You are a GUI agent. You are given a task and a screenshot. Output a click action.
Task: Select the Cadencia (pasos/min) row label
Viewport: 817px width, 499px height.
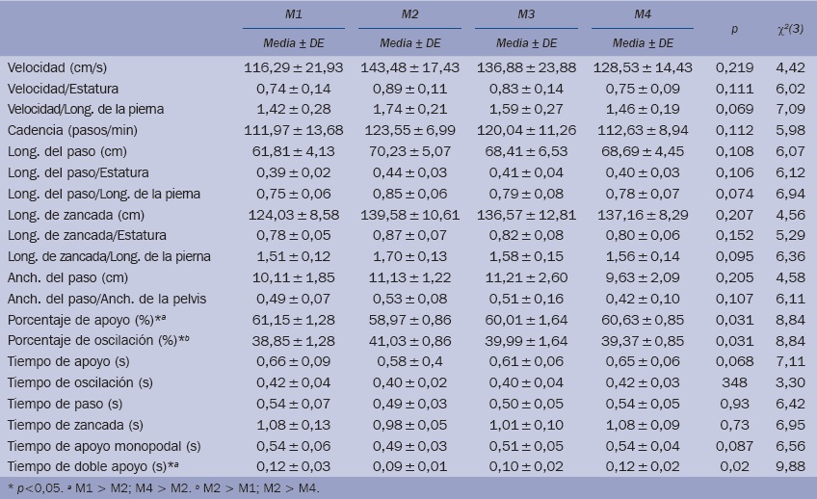(x=69, y=131)
